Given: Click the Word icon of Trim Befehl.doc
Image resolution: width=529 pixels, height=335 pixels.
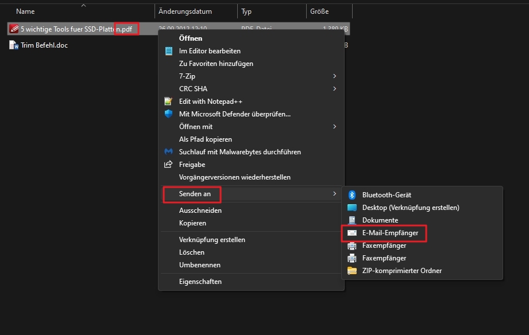Looking at the screenshot, I should tap(14, 45).
